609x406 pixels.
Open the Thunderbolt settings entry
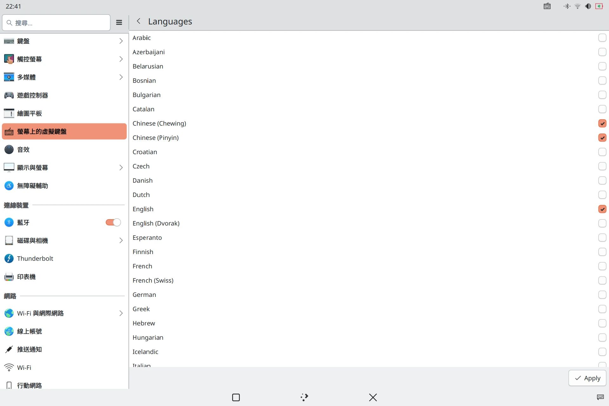pos(35,259)
